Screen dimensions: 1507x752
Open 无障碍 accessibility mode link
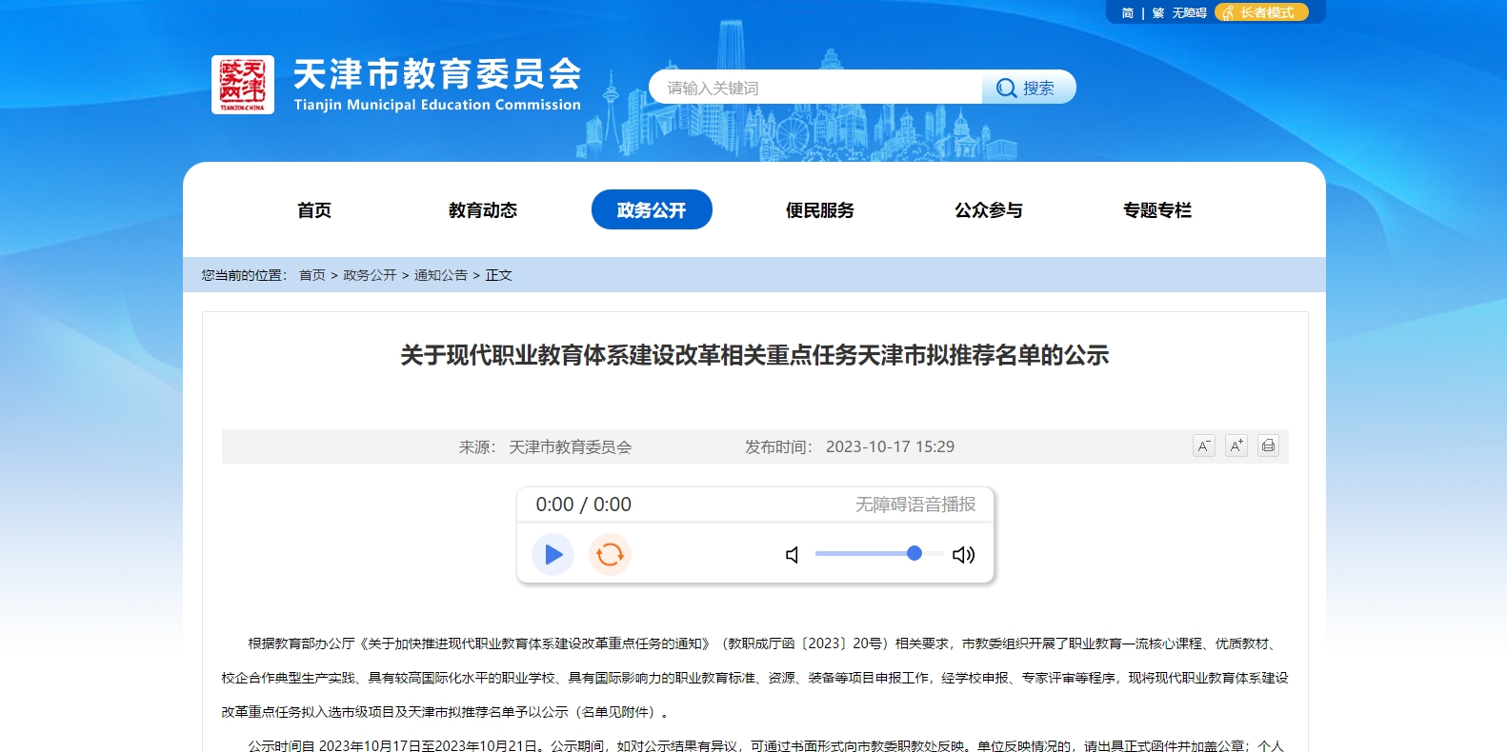(1189, 13)
